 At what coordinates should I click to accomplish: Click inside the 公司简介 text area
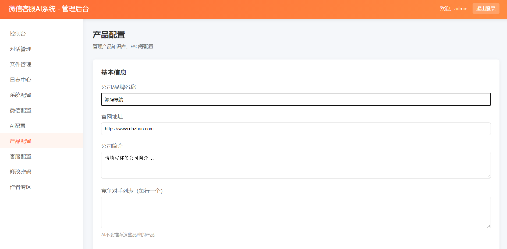pos(296,165)
